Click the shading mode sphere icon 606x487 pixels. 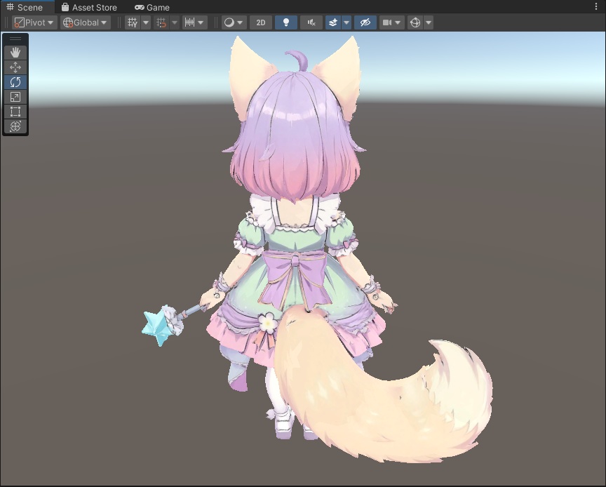pyautogui.click(x=228, y=22)
